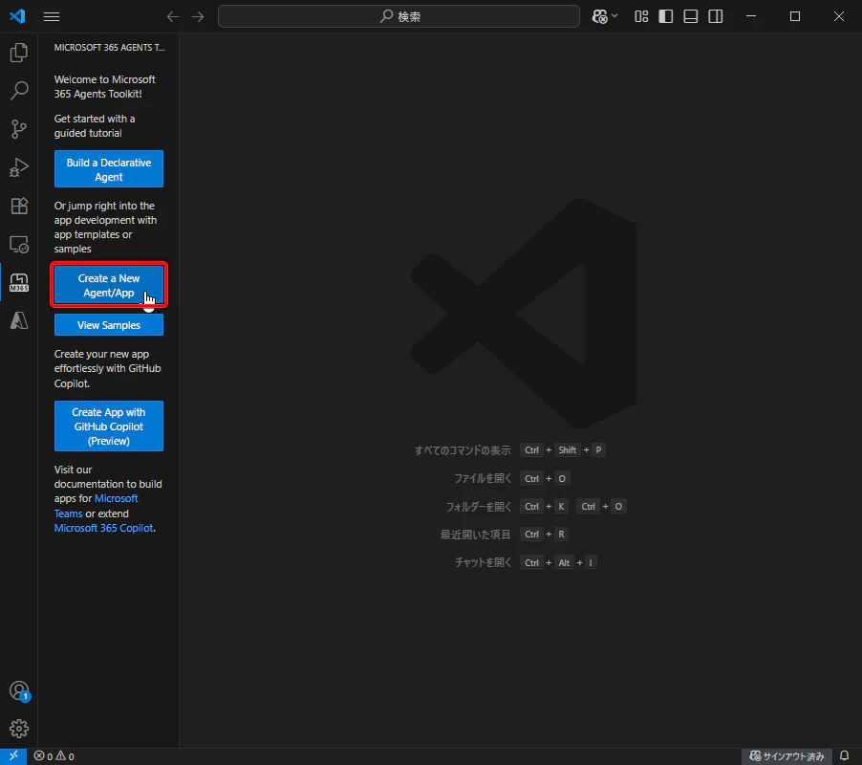Open the Azure view
The width and height of the screenshot is (862, 765).
click(x=19, y=320)
